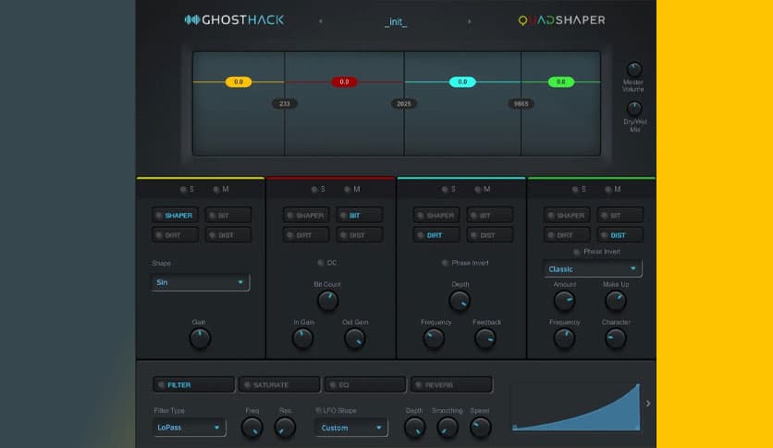Select SHAPER mode in the cyan band
The image size is (773, 448).
pos(436,215)
